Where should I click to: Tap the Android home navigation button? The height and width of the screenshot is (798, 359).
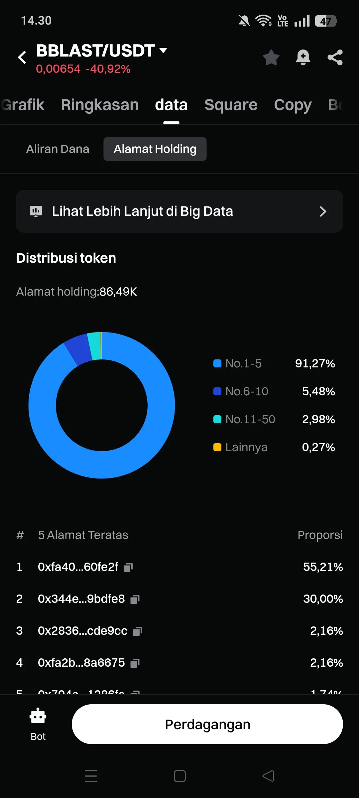(179, 776)
